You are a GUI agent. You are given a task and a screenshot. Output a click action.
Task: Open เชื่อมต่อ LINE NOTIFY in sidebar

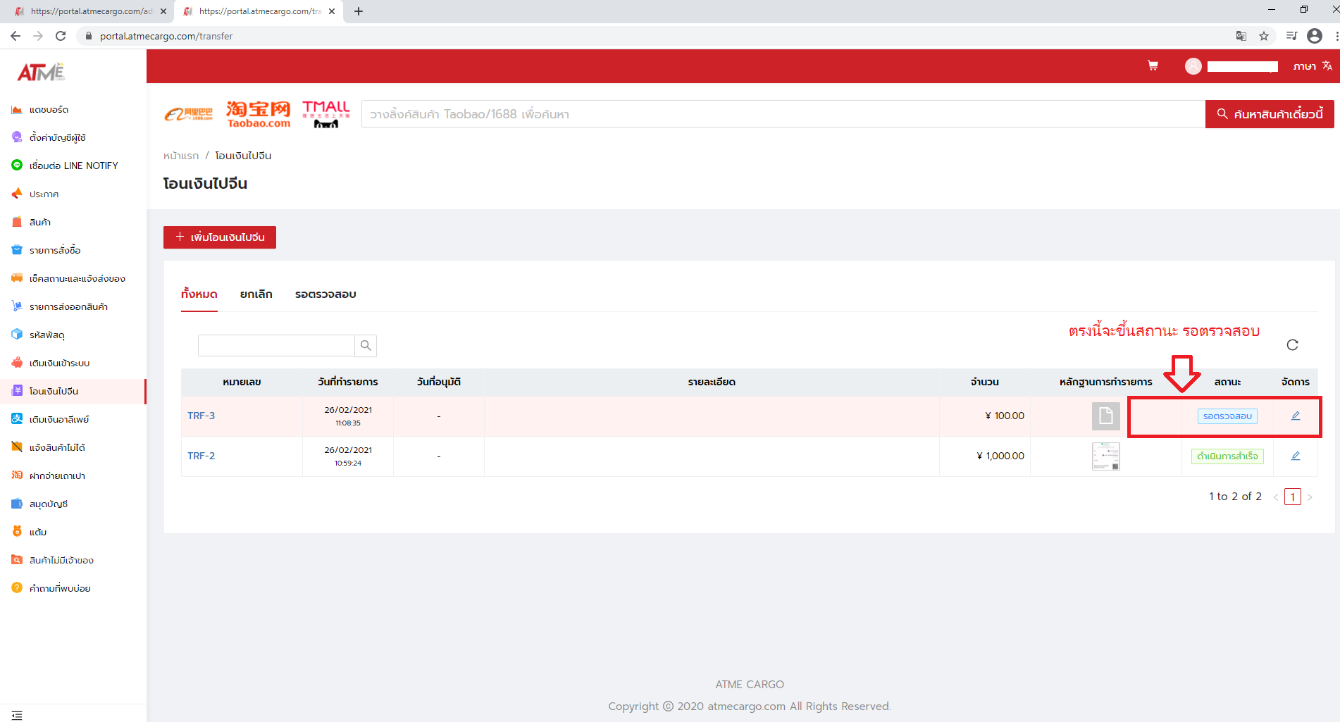coord(73,166)
